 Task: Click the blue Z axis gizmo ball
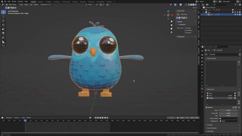[168, 11]
